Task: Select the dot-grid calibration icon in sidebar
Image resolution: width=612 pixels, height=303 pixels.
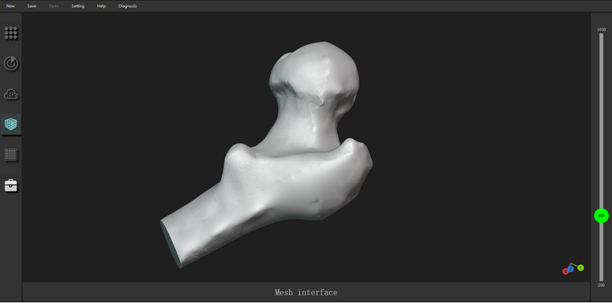Action: click(x=11, y=33)
